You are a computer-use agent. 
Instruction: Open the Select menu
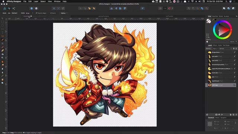43,1
